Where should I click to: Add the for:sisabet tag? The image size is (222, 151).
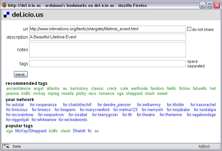(x=78, y=115)
